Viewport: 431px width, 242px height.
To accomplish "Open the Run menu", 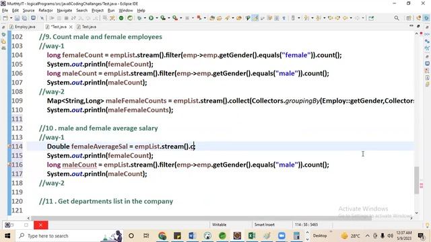I will pyautogui.click(x=111, y=11).
